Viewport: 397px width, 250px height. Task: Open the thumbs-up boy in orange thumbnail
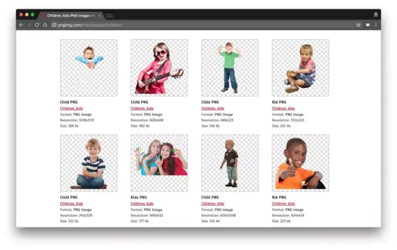click(301, 163)
